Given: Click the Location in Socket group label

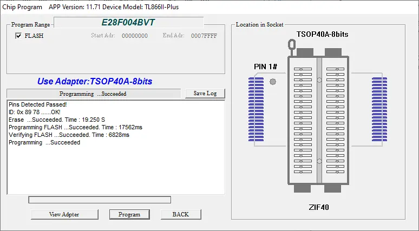Looking at the screenshot, I should pos(259,24).
